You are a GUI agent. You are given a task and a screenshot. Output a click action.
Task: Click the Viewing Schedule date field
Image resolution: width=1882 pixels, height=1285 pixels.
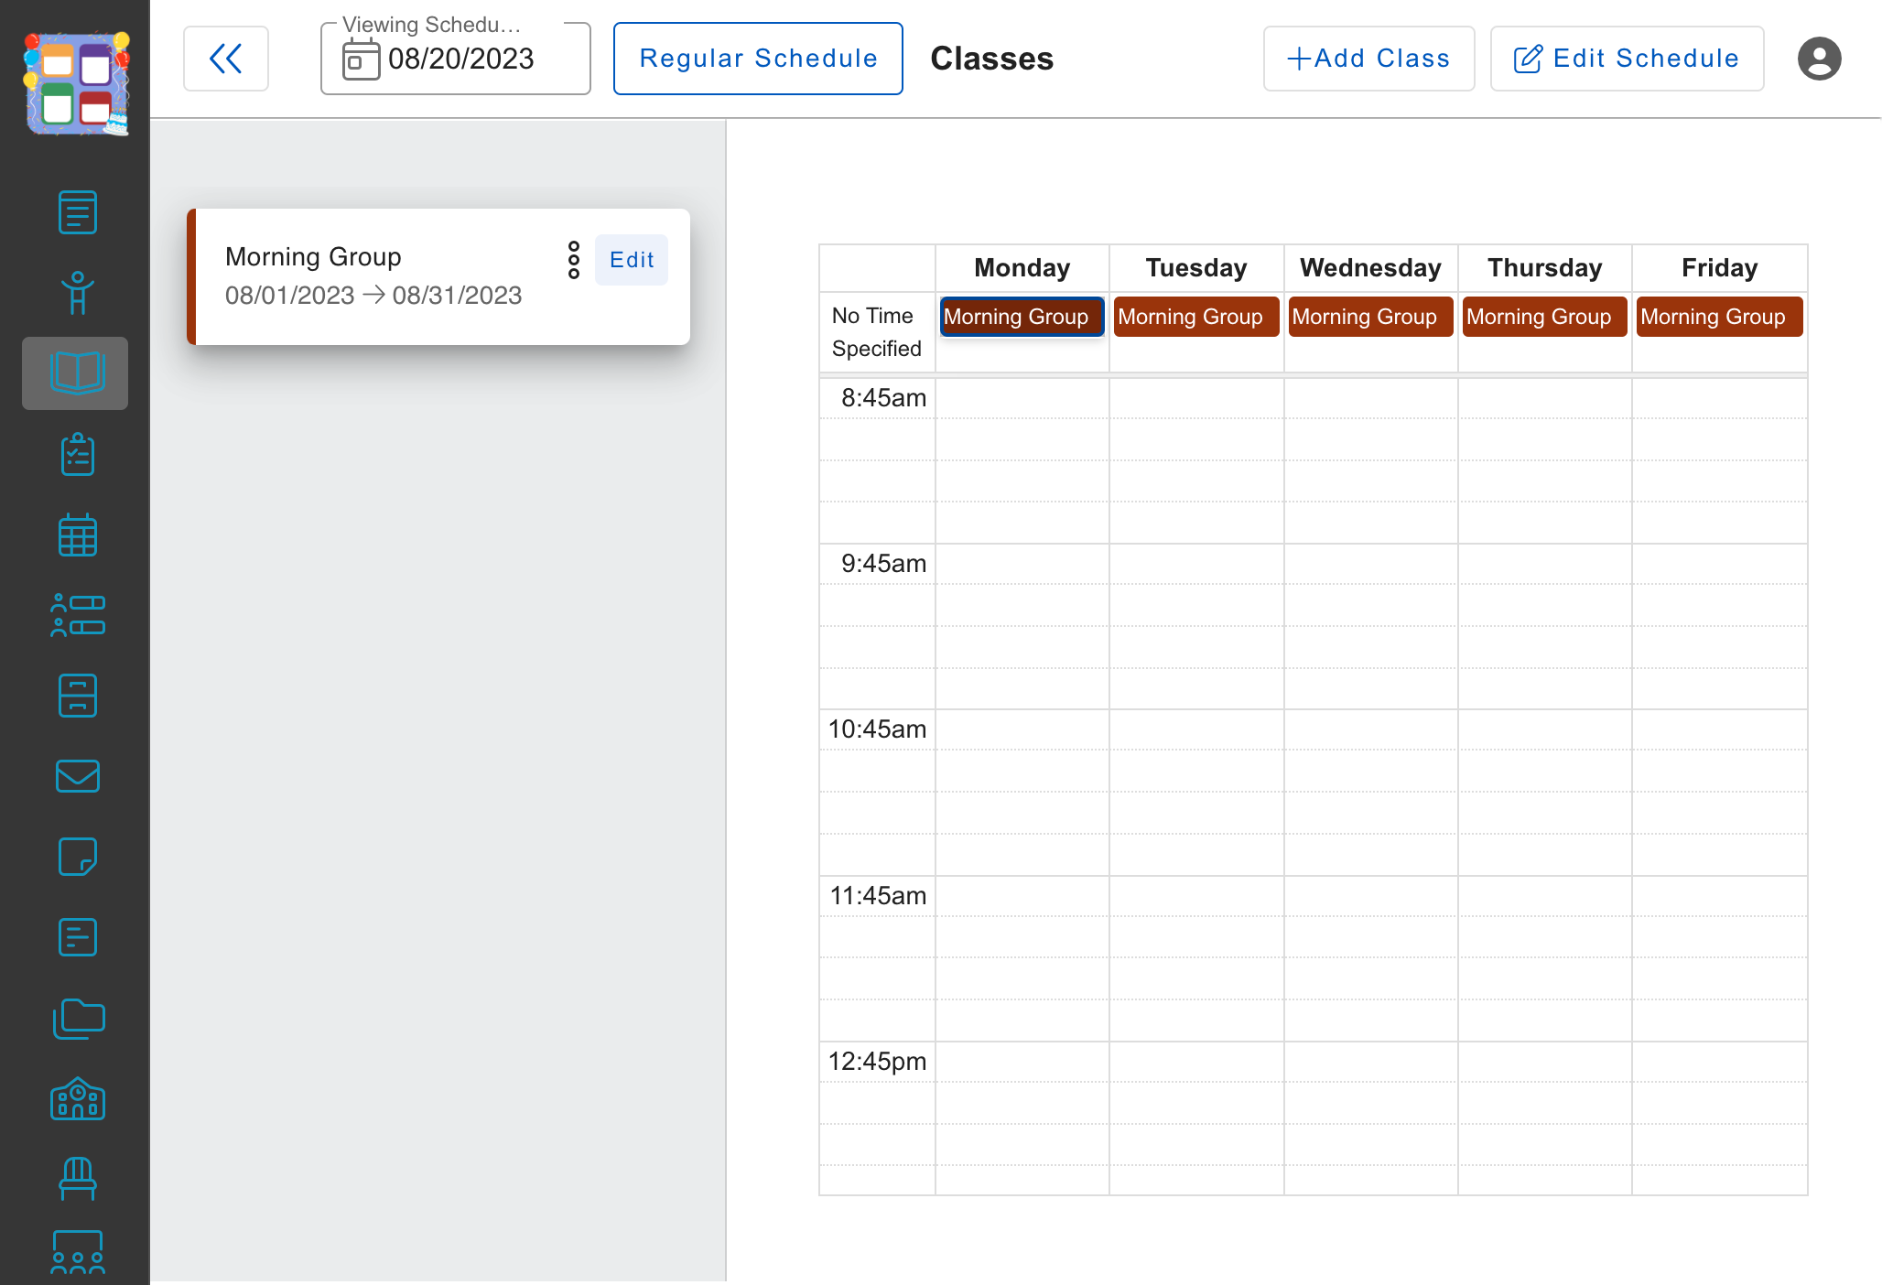point(455,59)
